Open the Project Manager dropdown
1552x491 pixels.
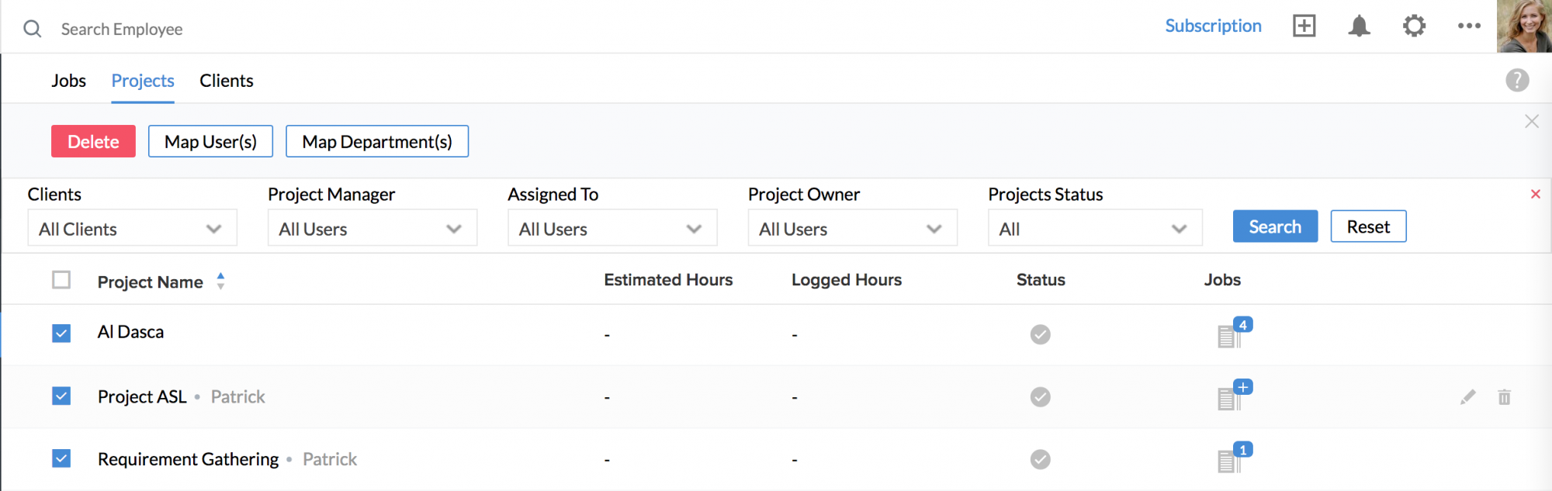(372, 229)
